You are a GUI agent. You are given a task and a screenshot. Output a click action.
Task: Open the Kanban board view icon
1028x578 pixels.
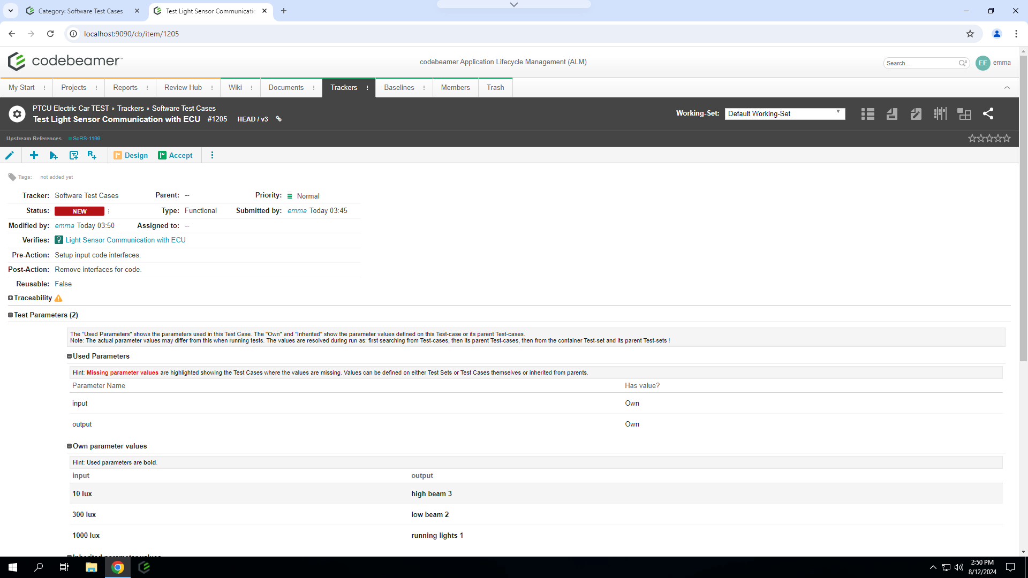pyautogui.click(x=940, y=114)
